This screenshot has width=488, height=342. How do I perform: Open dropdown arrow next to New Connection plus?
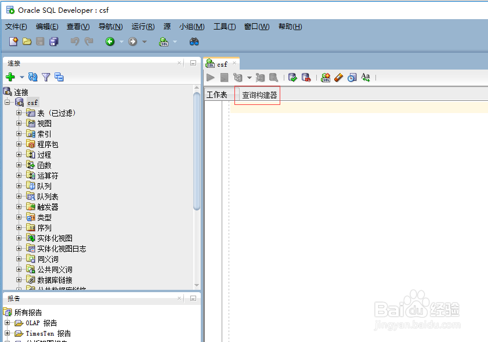(22, 77)
